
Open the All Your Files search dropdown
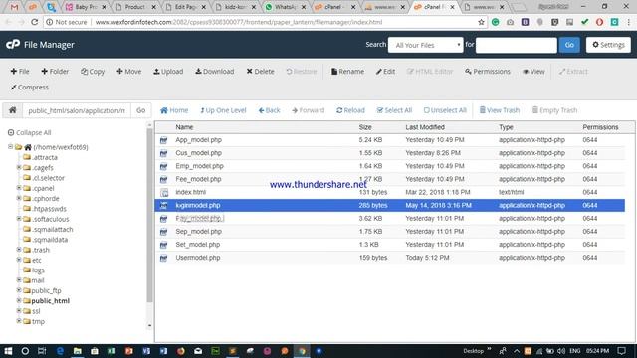click(425, 45)
